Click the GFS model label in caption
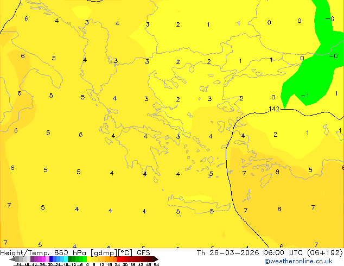Image resolution: width=344 pixels, height=266 pixels. (x=143, y=253)
